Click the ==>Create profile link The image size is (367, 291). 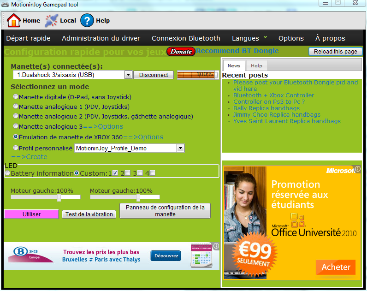click(x=29, y=157)
